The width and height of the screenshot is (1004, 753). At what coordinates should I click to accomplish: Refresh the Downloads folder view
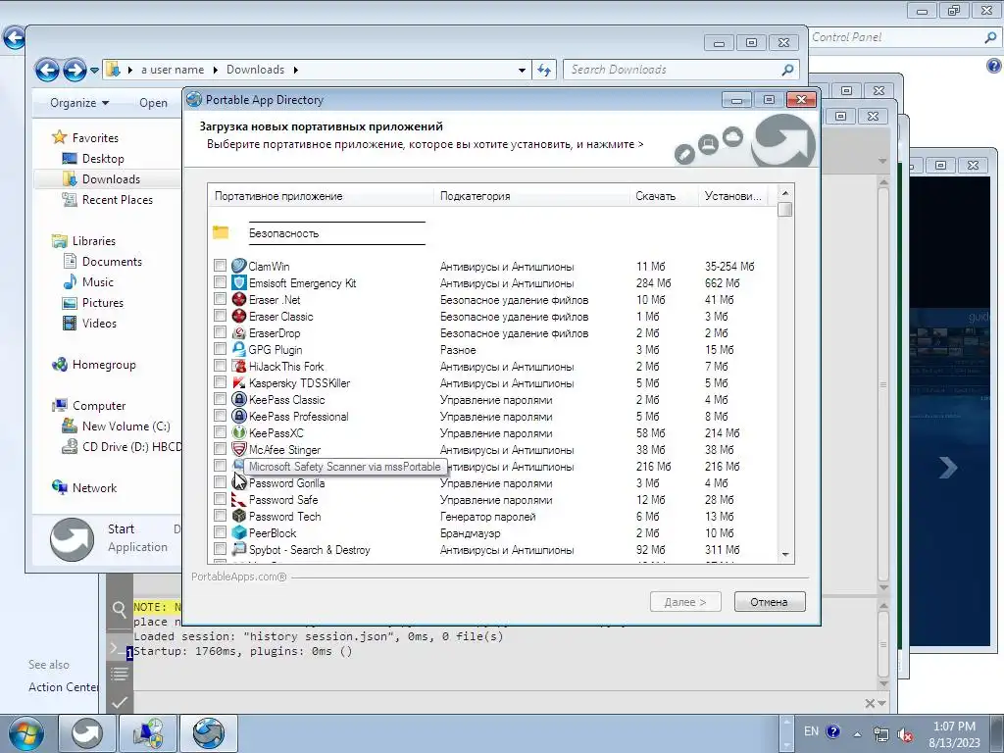[x=544, y=70]
